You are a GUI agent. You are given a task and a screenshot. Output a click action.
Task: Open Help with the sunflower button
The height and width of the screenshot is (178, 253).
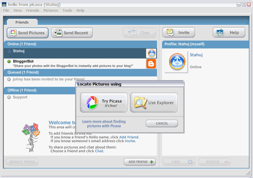tap(229, 32)
